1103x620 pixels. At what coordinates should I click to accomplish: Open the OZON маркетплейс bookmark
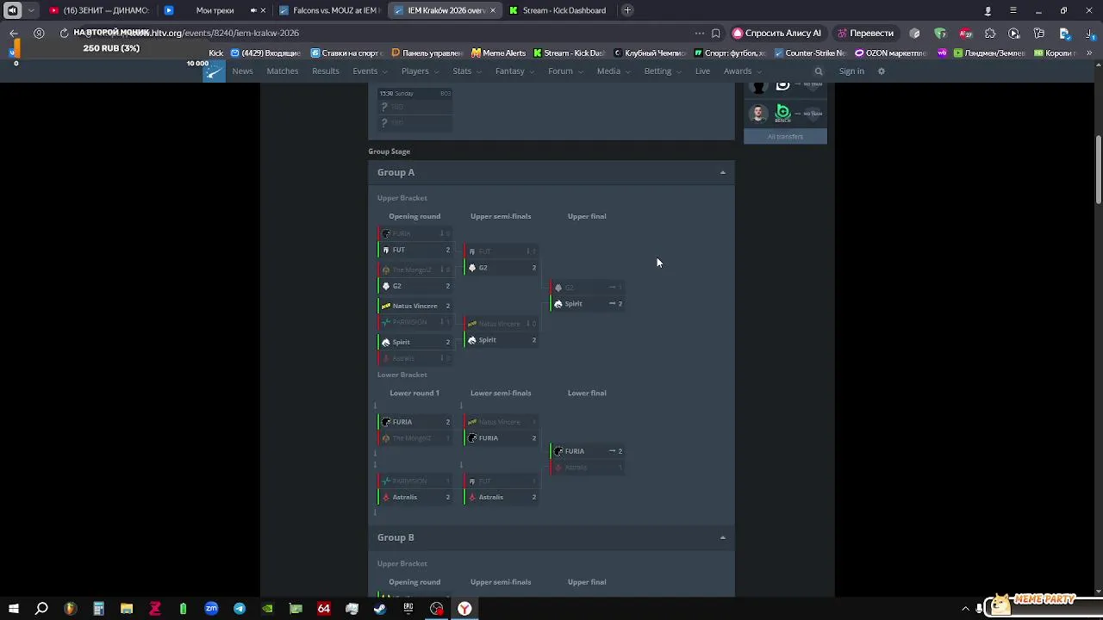[x=891, y=53]
